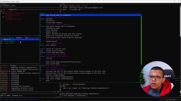Image resolution: width=181 pixels, height=101 pixels.
Task: Switch to the Reflog tab
Action: coord(13,66)
